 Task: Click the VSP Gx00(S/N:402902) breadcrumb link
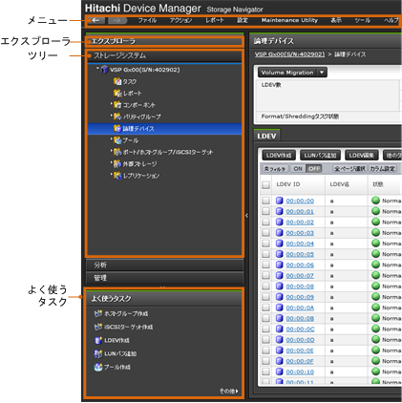tap(289, 54)
